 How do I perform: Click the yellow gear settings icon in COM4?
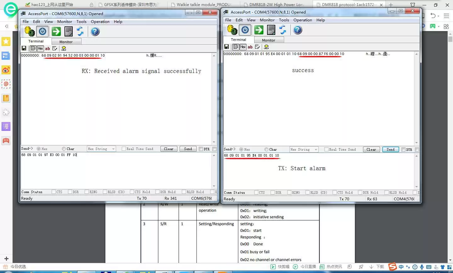(232, 30)
